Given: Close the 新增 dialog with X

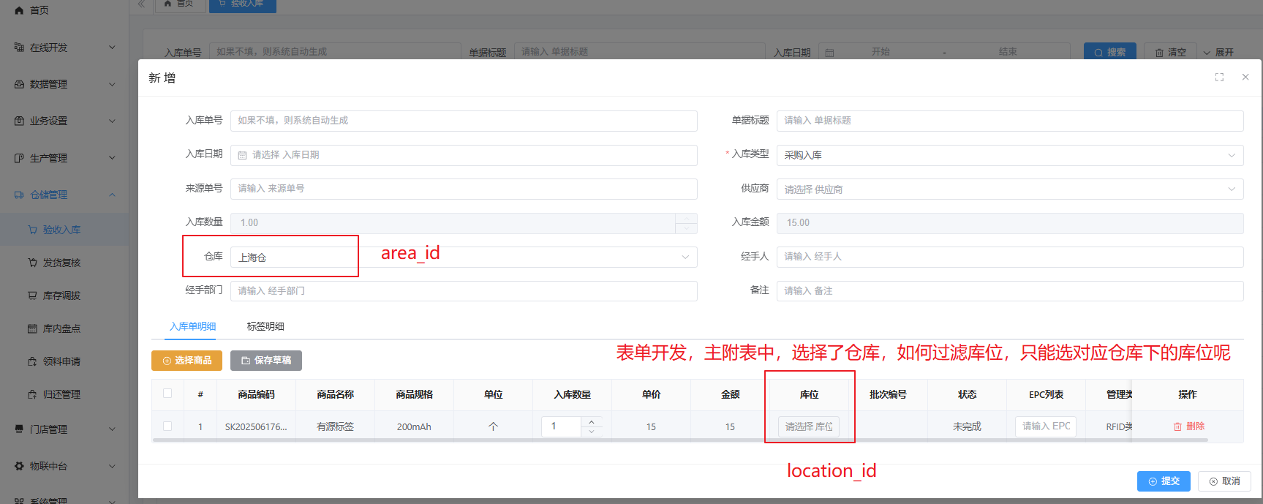Looking at the screenshot, I should tap(1245, 77).
